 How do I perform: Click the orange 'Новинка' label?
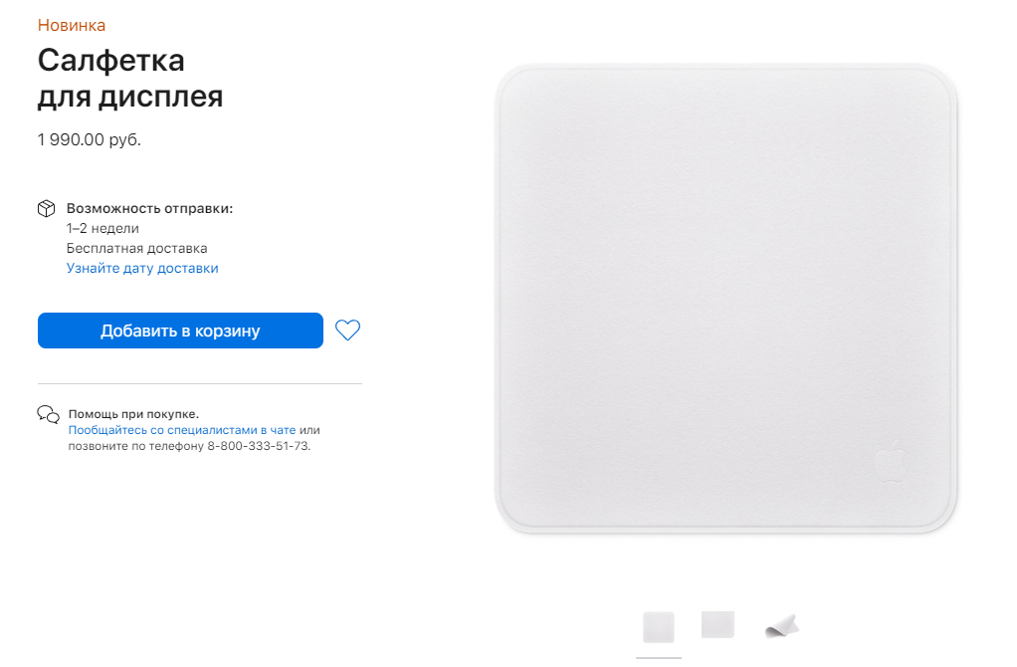pos(72,25)
